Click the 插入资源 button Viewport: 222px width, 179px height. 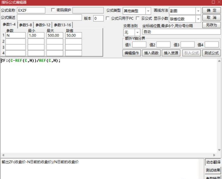171,53
